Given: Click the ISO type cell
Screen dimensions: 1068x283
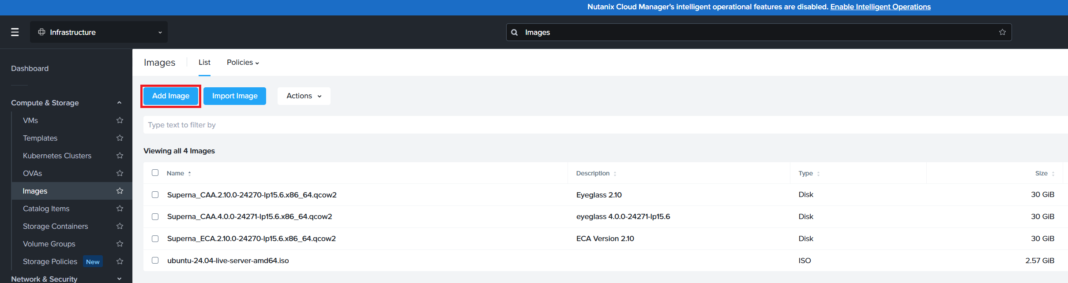Looking at the screenshot, I should 805,261.
